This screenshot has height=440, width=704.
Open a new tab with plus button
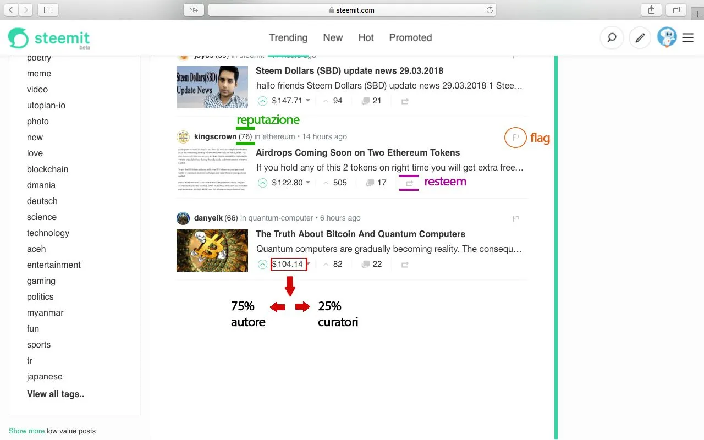click(697, 14)
